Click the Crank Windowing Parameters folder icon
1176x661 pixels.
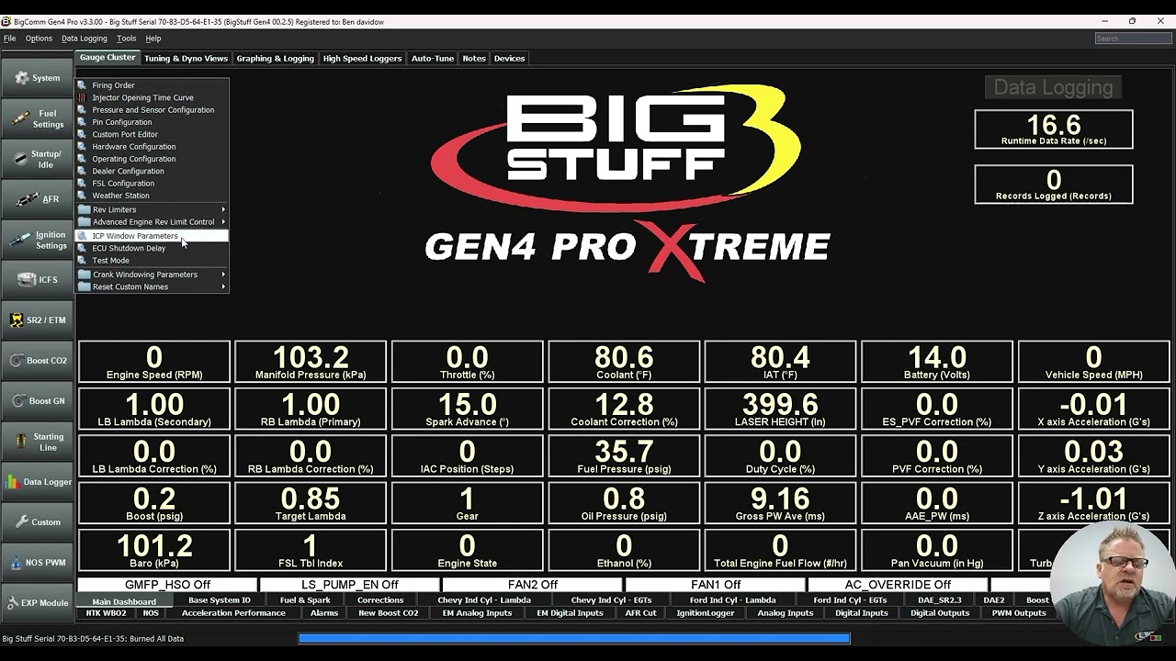click(84, 274)
